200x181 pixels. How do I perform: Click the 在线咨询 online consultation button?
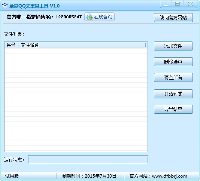(99, 17)
